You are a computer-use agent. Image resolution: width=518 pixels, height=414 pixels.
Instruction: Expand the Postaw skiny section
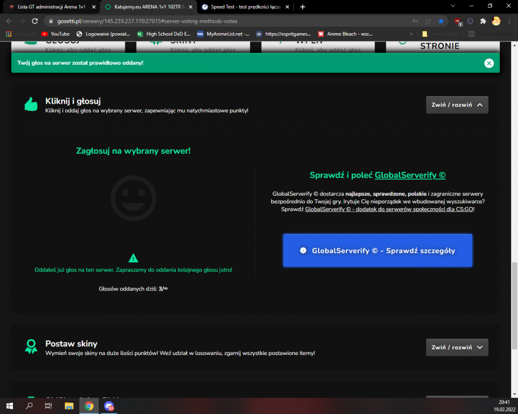pos(457,347)
